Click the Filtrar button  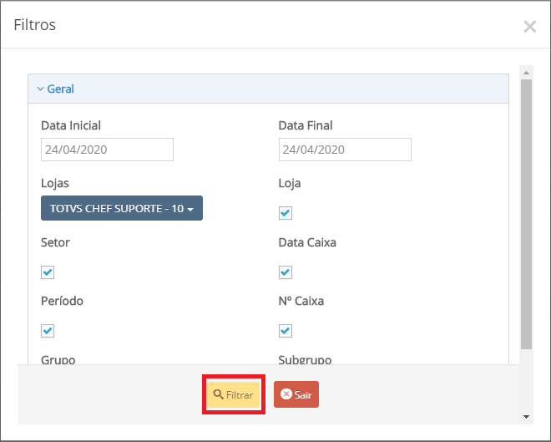click(233, 394)
